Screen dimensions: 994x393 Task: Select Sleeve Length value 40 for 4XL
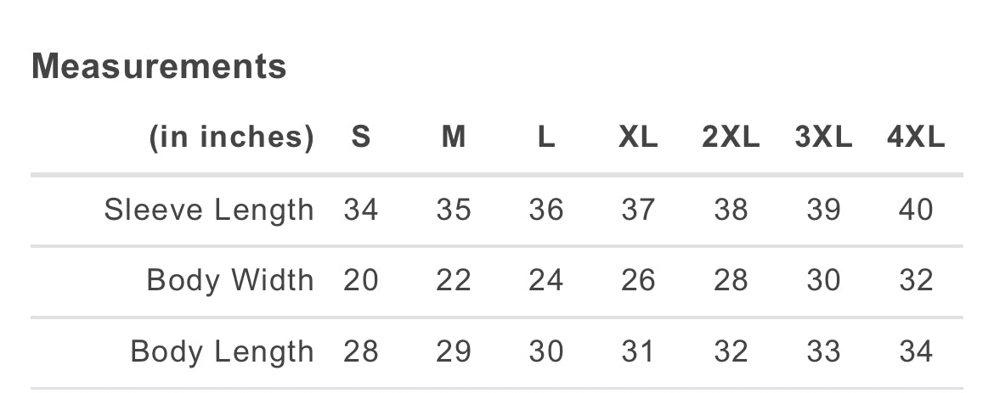915,210
